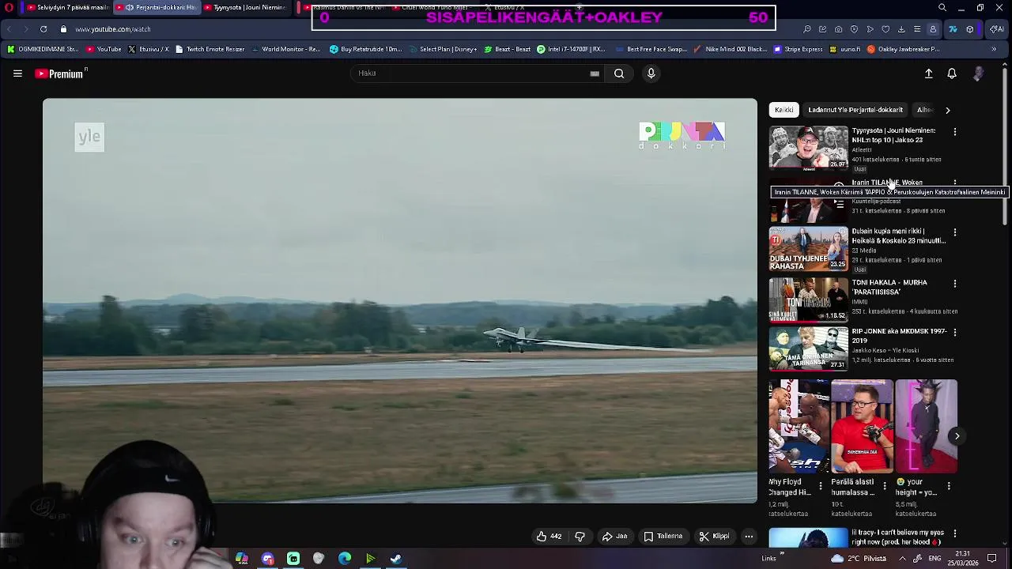Open the Twitch Emote Resizer bookmark
The height and width of the screenshot is (569, 1012).
(x=210, y=49)
